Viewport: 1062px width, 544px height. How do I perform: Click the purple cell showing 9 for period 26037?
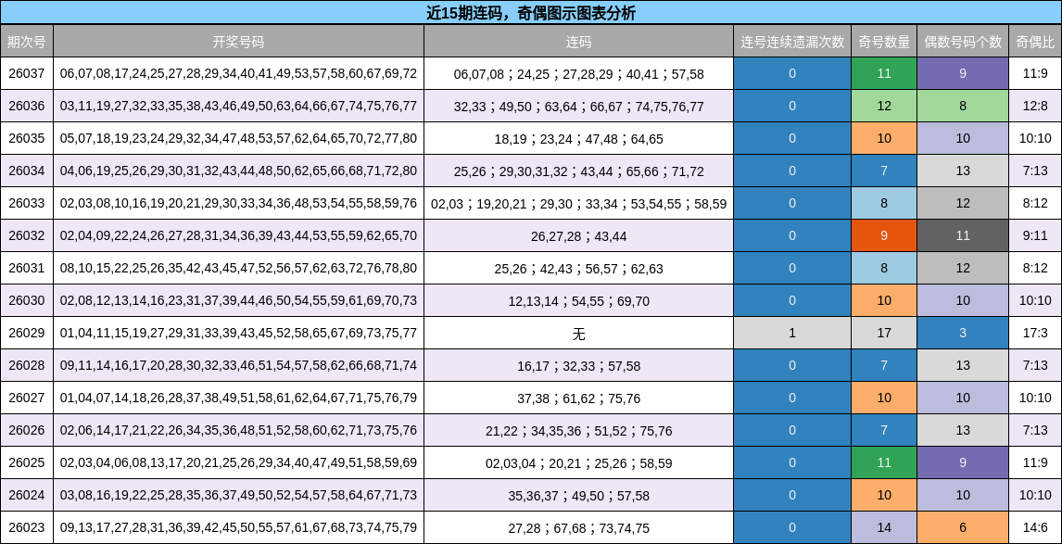[962, 68]
